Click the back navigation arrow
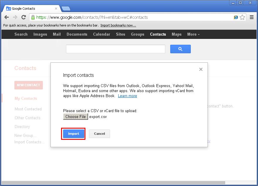 coord(7,17)
